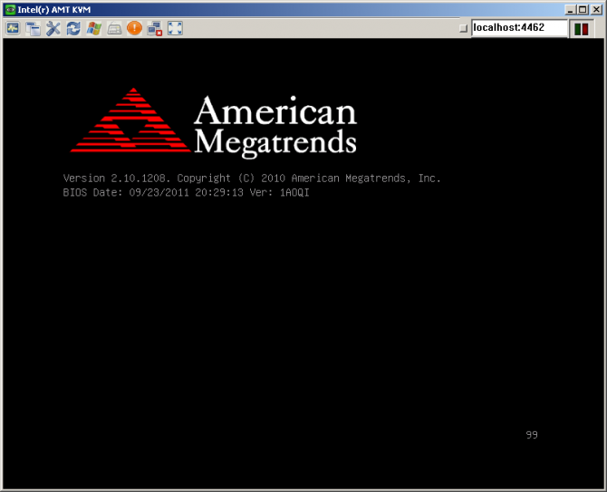607x492 pixels.
Task: Click the Windows flag toolbar icon
Action: tap(93, 28)
